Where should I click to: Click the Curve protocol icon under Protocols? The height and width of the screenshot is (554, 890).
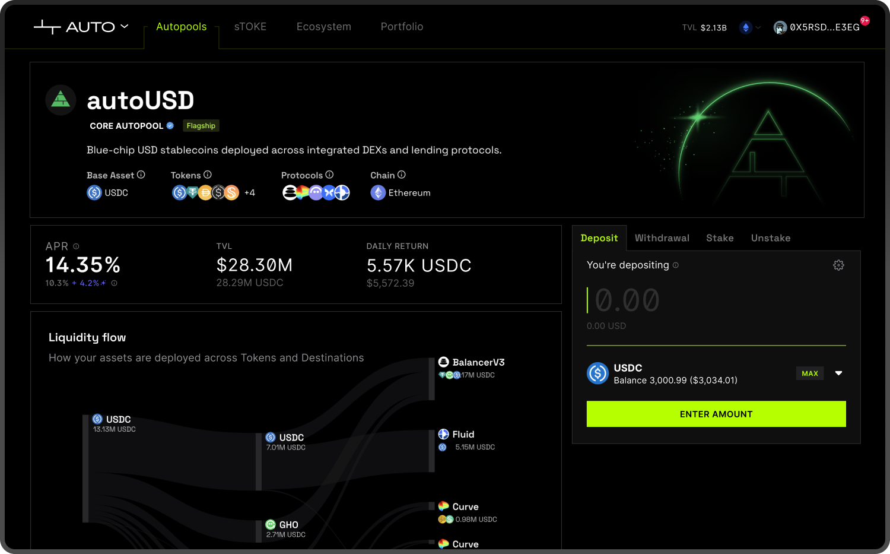(301, 192)
